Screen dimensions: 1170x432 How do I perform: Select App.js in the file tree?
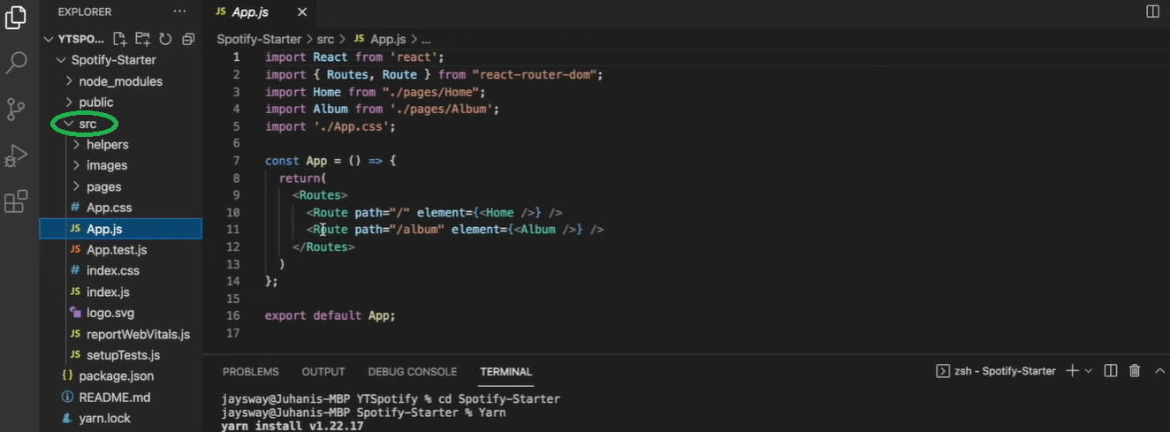121,229
